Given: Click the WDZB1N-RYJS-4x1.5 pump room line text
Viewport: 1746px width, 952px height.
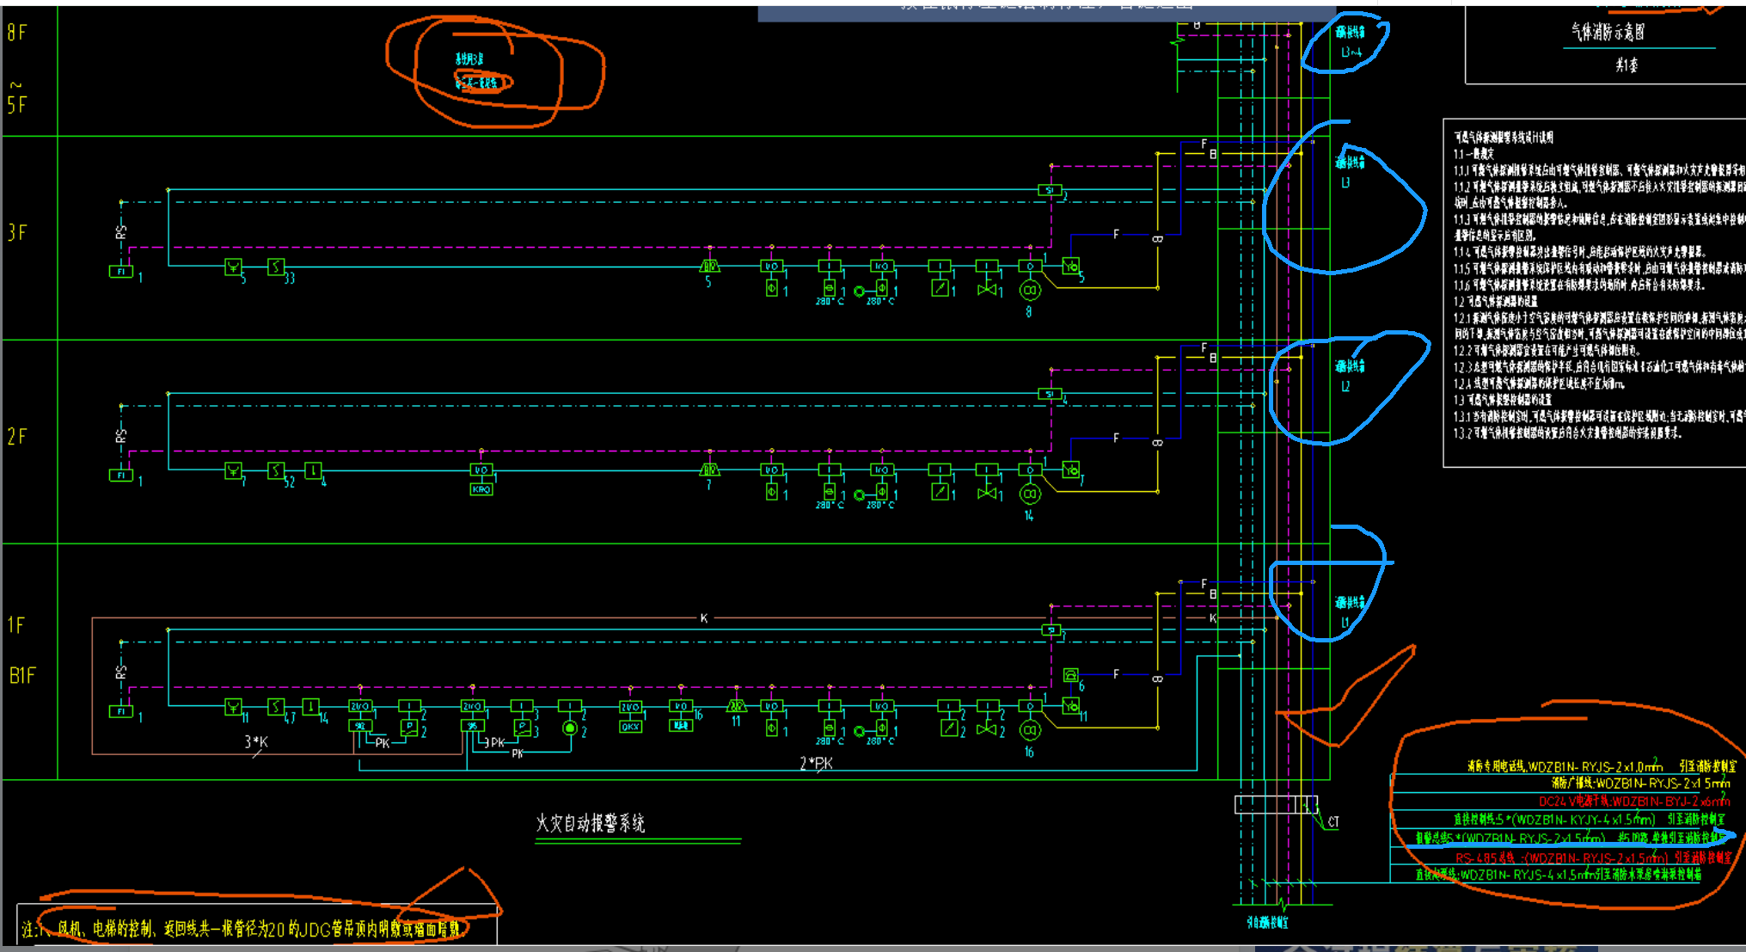Looking at the screenshot, I should (x=1559, y=875).
